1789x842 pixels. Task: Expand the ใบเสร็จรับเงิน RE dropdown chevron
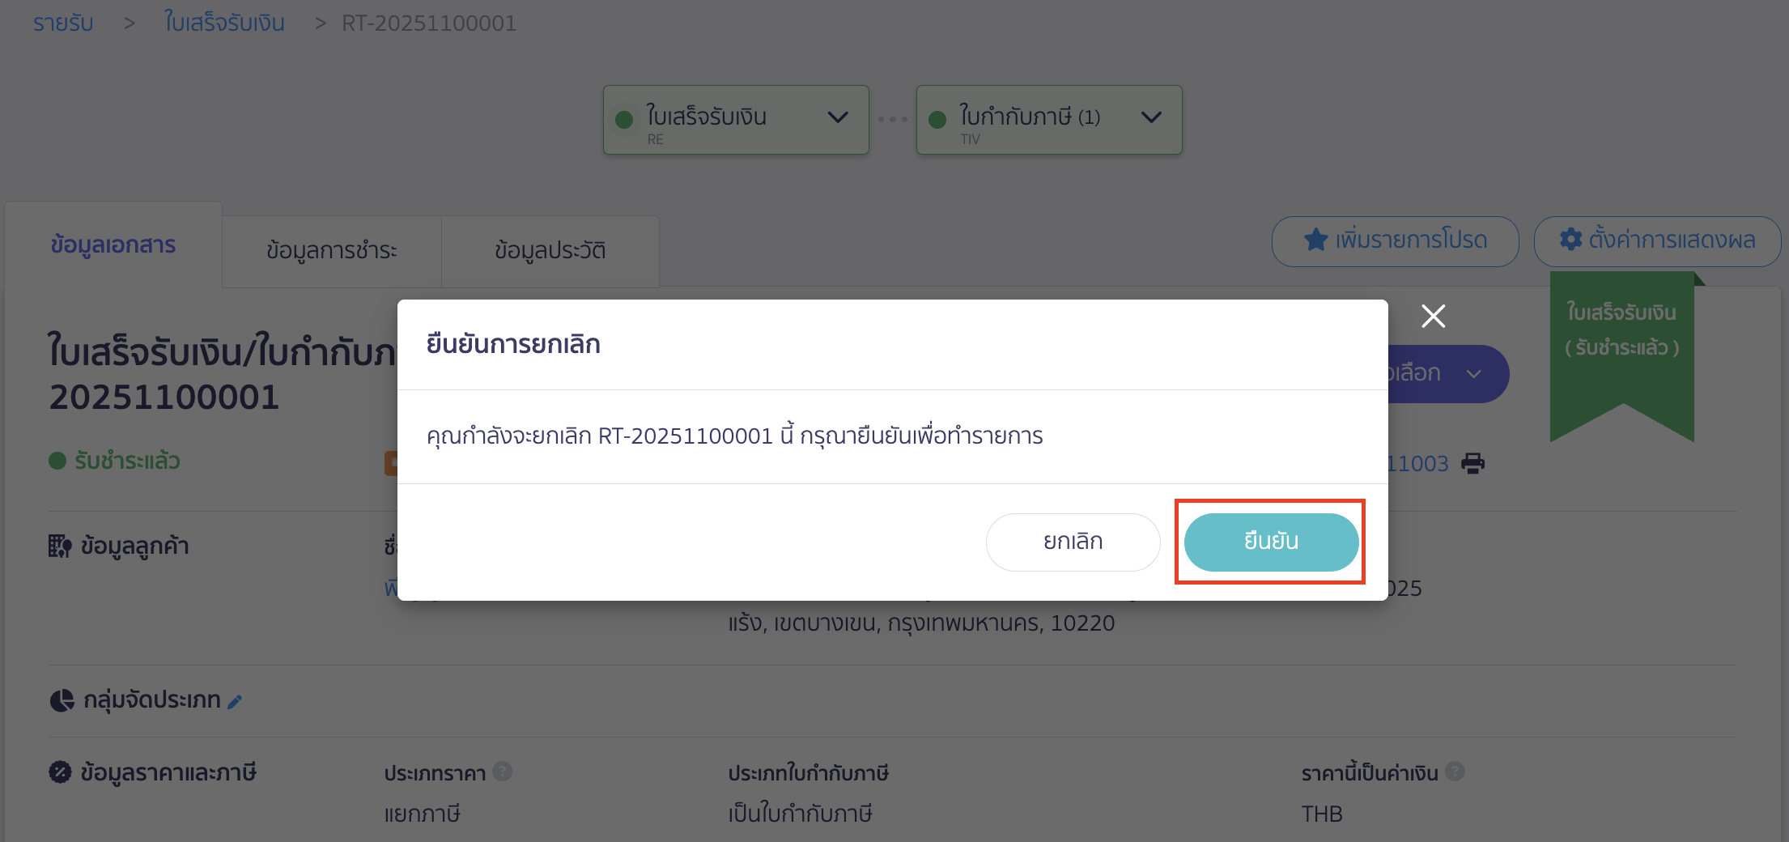839,118
